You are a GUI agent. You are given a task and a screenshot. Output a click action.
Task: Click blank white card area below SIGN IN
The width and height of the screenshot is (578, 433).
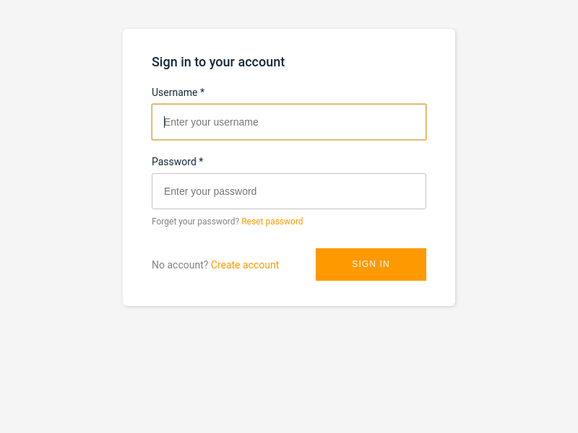[371, 293]
